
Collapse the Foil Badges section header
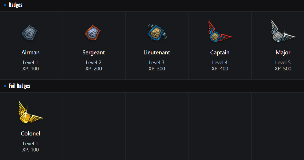(19, 86)
